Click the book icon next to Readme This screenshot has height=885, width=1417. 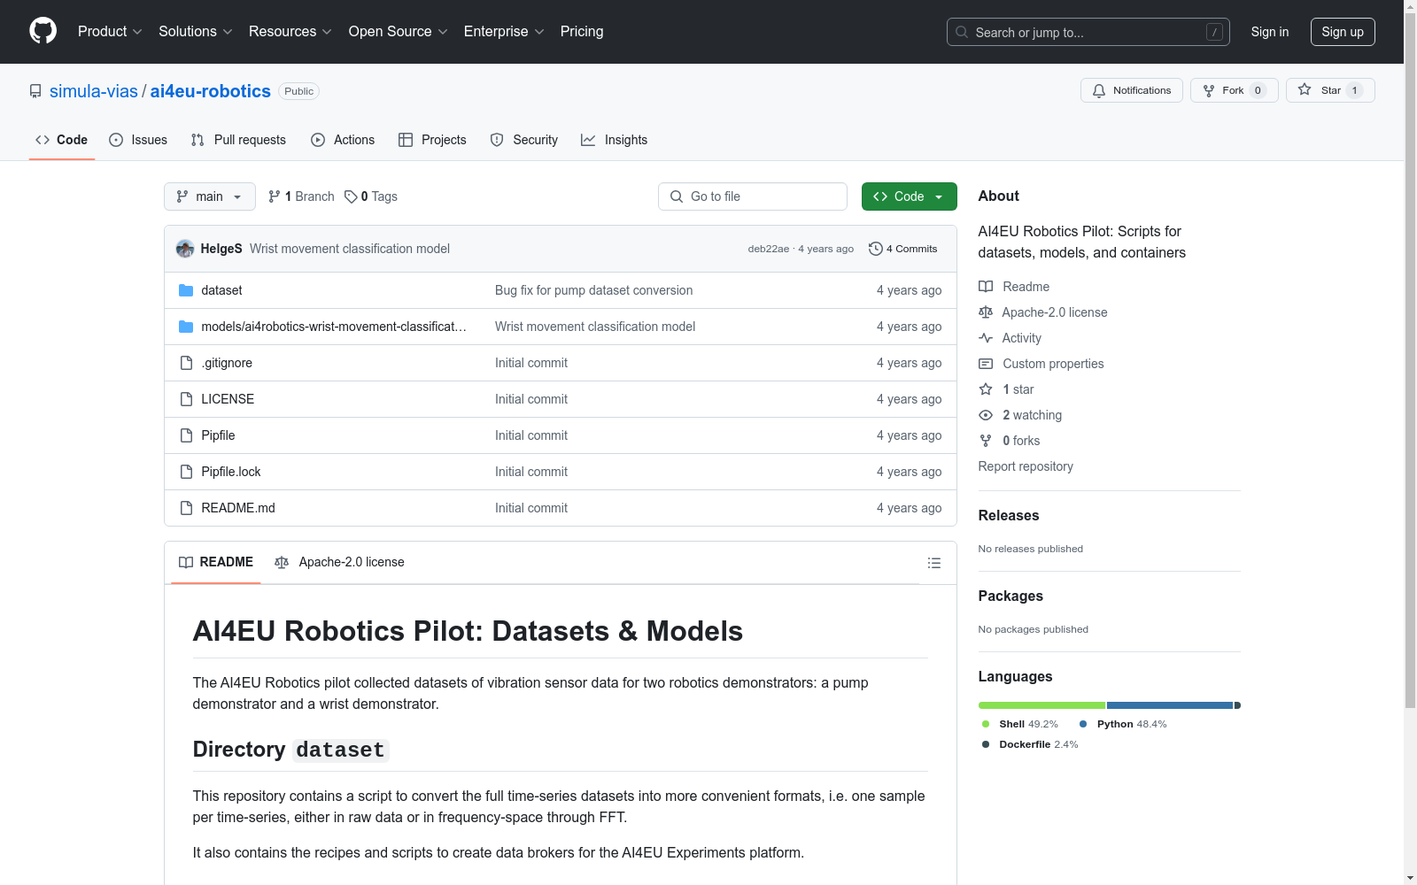(x=986, y=287)
